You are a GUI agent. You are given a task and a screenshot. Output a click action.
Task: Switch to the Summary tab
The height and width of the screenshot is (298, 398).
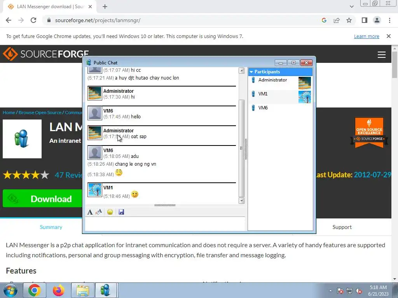click(x=51, y=227)
